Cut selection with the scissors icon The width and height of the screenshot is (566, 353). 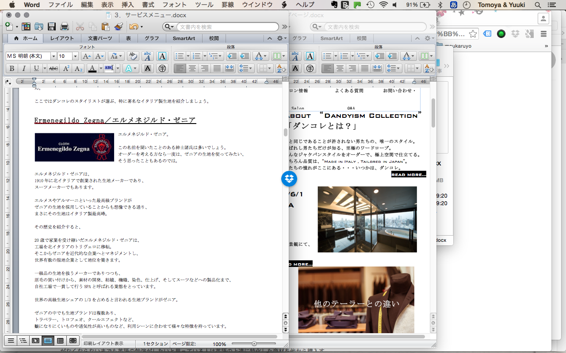click(80, 26)
